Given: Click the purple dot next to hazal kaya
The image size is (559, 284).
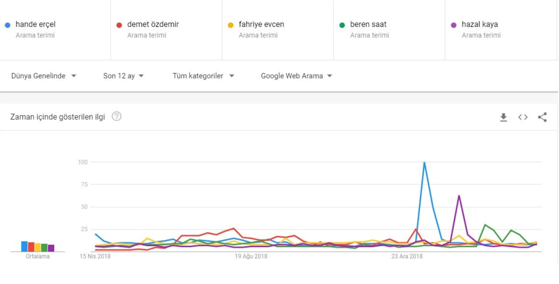Looking at the screenshot, I should (x=454, y=25).
